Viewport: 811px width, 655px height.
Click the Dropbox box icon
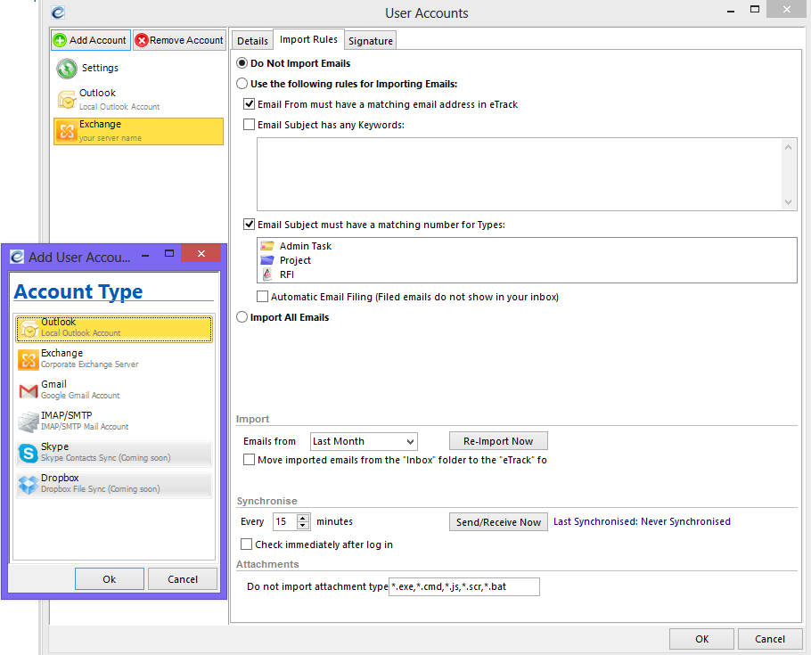click(29, 485)
